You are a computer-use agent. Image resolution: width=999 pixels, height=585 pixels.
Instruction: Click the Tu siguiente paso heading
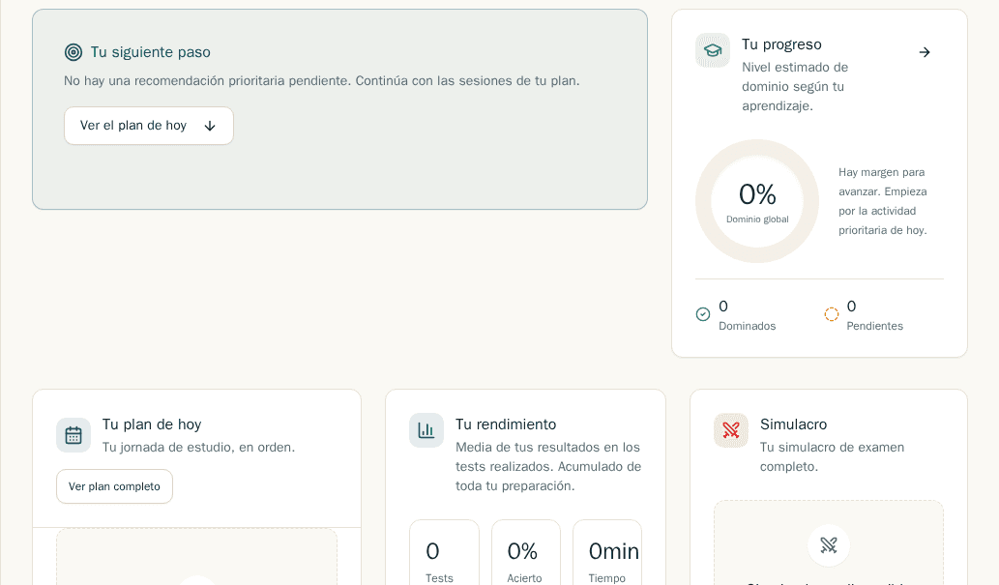[x=150, y=52]
